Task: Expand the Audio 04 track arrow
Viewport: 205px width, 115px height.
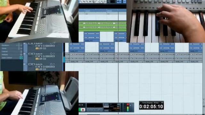Action: [24, 54]
